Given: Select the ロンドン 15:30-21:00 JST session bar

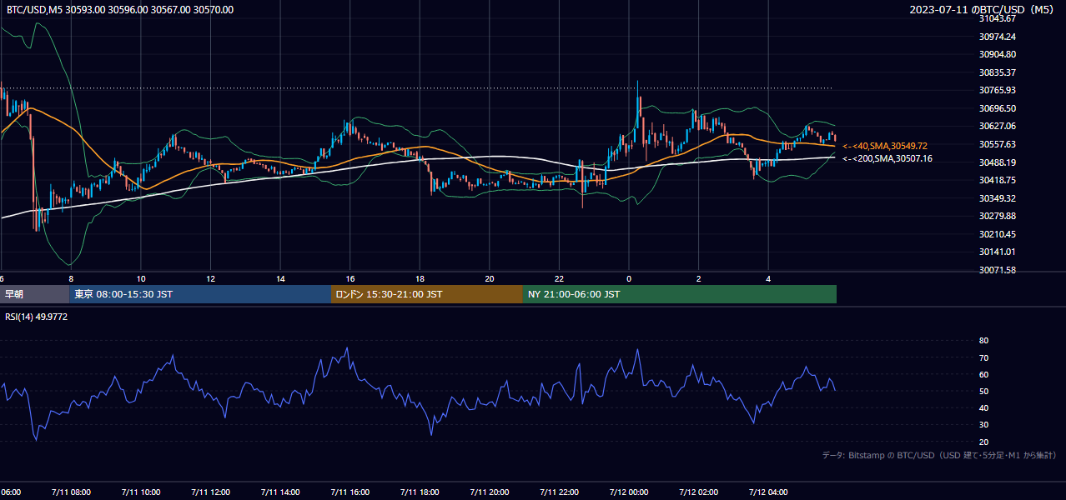Looking at the screenshot, I should pos(427,294).
